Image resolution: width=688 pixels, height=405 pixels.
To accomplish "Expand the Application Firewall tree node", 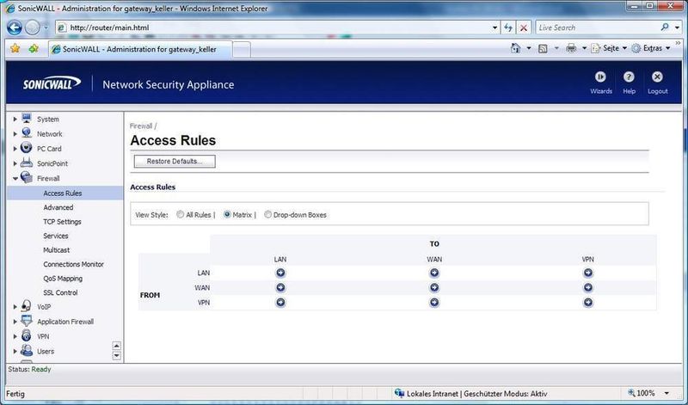I will 15,322.
